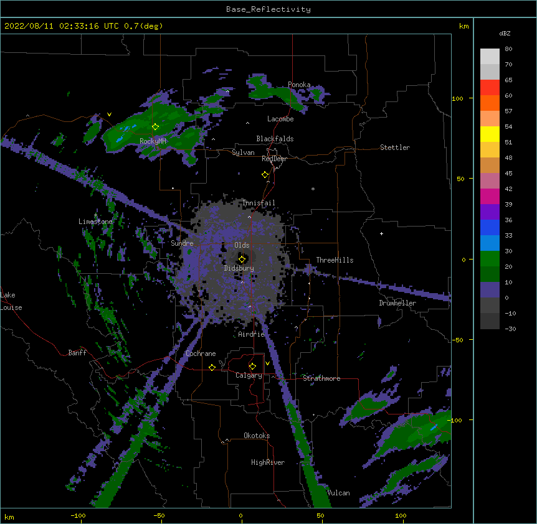Click the slate purple 0-10 dBZ legend swatch
Screen dimensions: 537x524
(490, 290)
